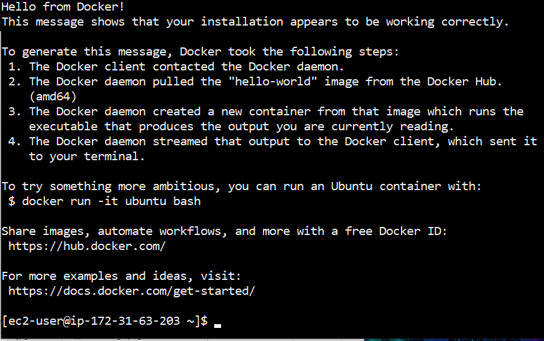Screen dimensions: 544x341
Task: Open the https://hub.docker.com/ link
Action: pyautogui.click(x=87, y=246)
